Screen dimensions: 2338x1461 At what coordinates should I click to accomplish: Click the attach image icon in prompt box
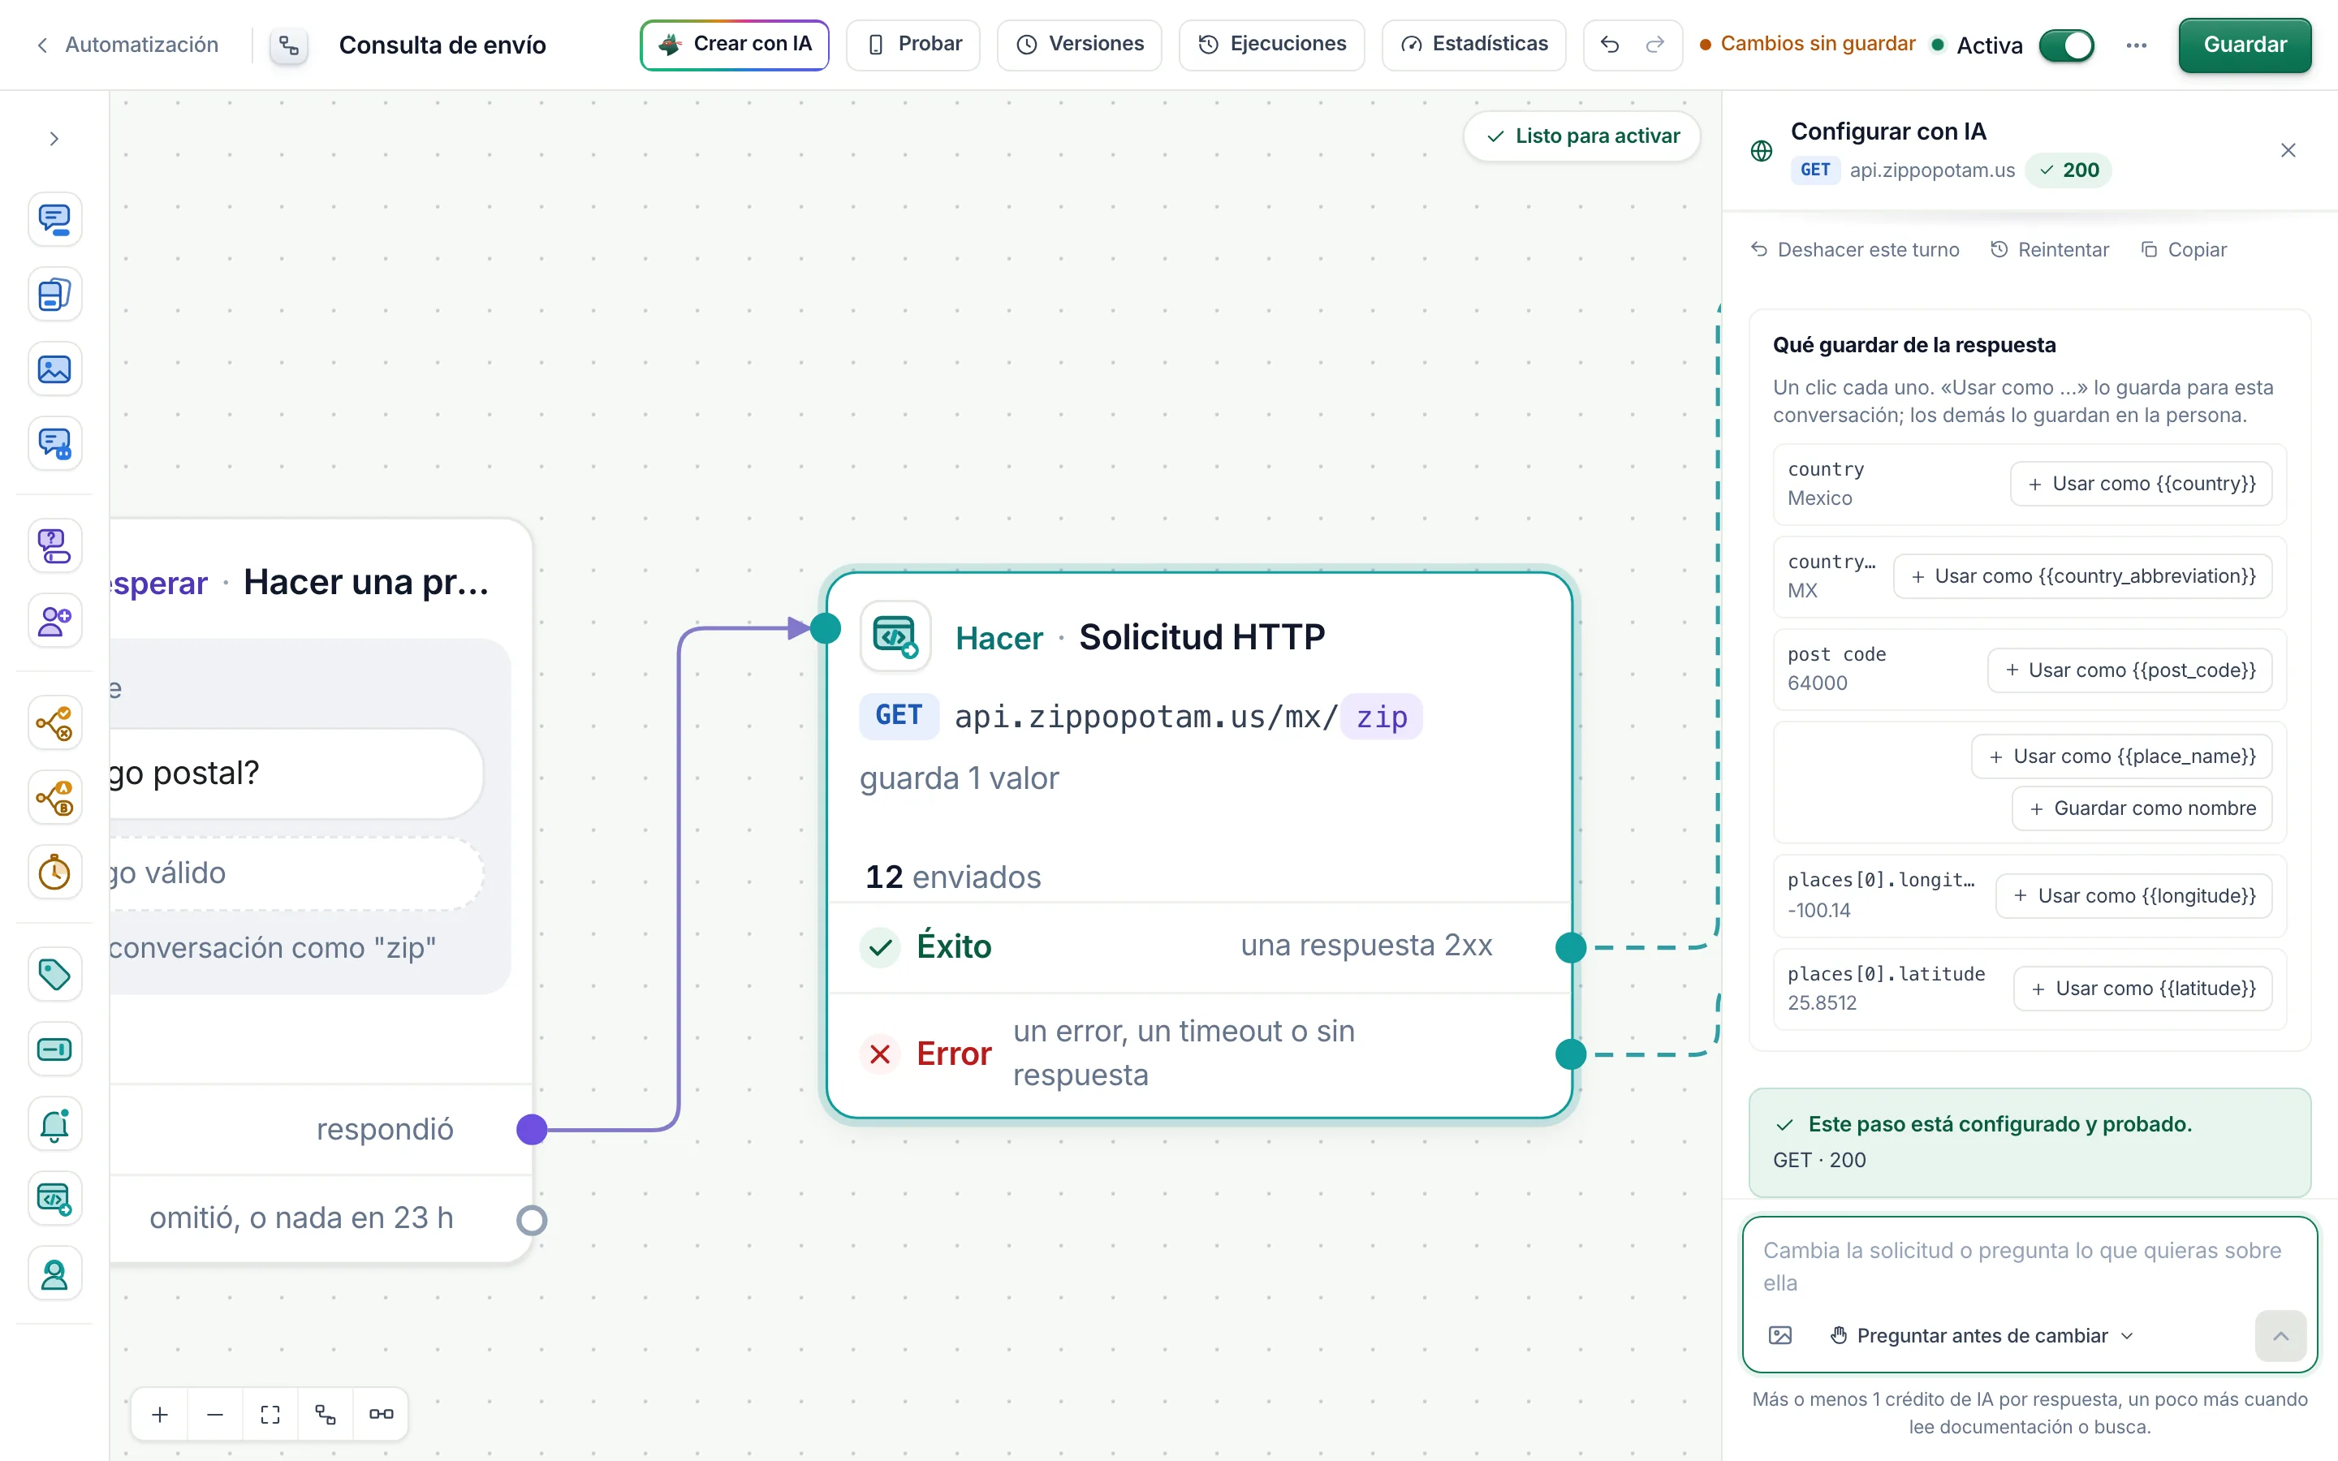click(1779, 1335)
